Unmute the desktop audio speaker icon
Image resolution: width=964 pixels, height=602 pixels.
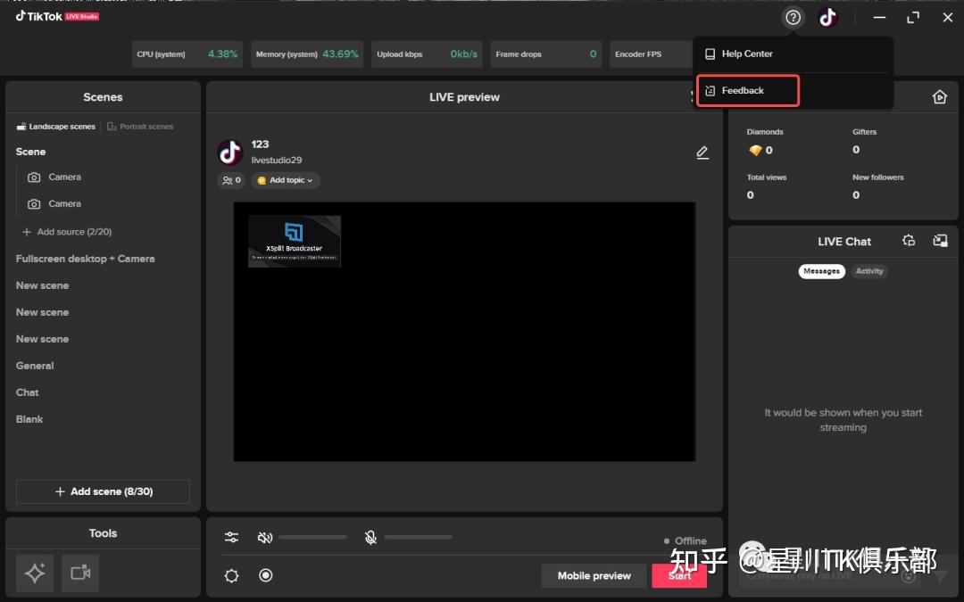265,536
